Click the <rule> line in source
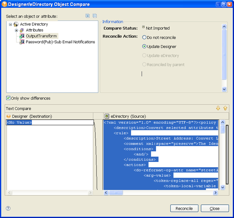This screenshot has height=218, width=234. [121, 133]
